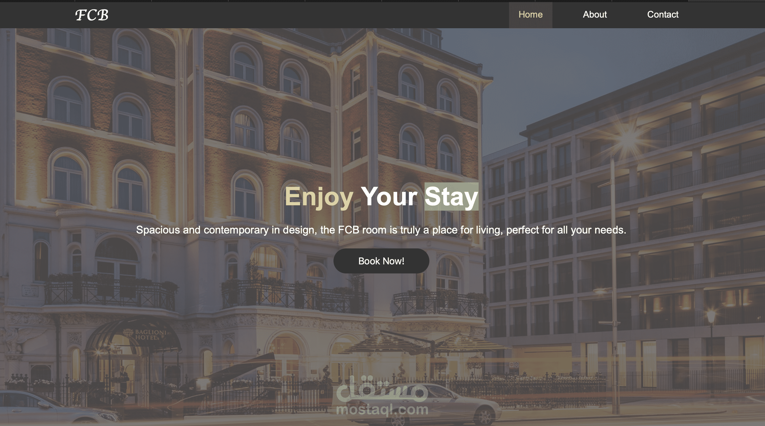Click the patio umbrella in front of the hotel
Image resolution: width=765 pixels, height=426 pixels.
tap(428, 344)
